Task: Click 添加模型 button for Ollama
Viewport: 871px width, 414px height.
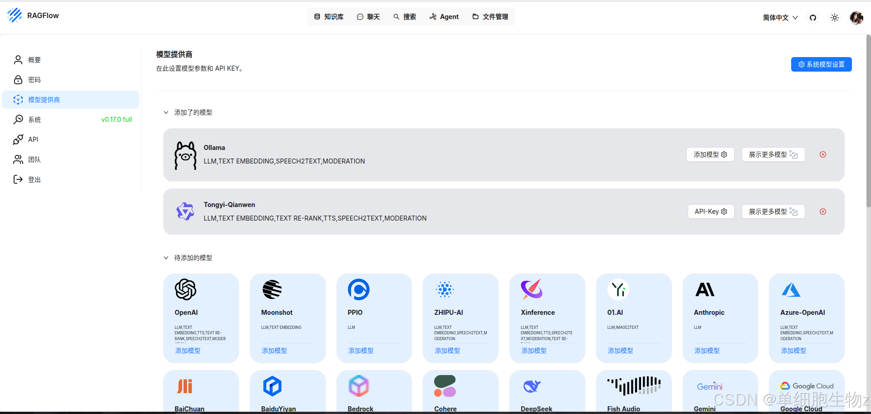Action: click(x=710, y=154)
